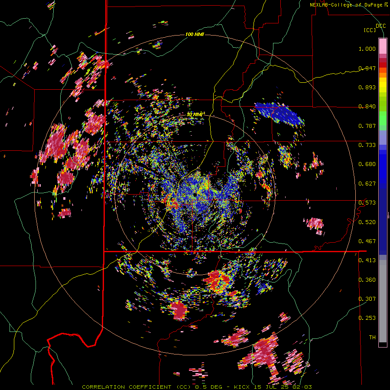Click the 0.520 legend value
390x390 pixels.
367,222
